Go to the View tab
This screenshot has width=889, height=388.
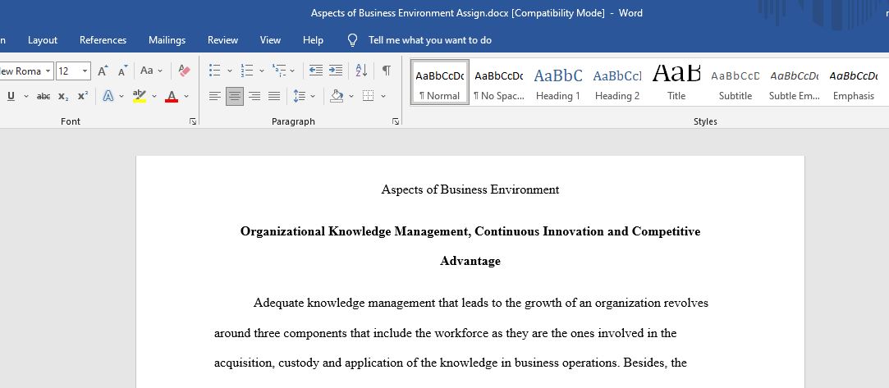270,40
